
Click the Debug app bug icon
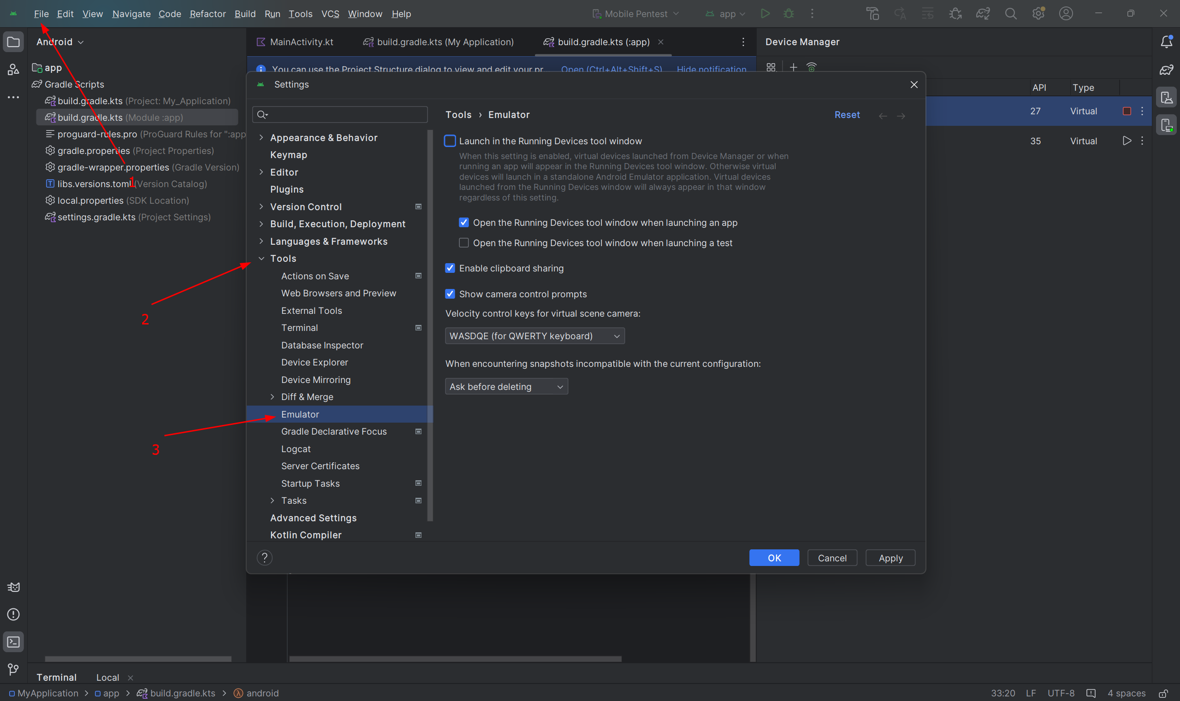pyautogui.click(x=788, y=14)
